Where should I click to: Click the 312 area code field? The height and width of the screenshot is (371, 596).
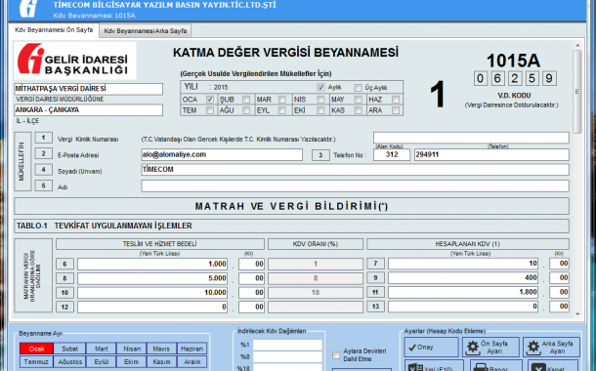(392, 154)
